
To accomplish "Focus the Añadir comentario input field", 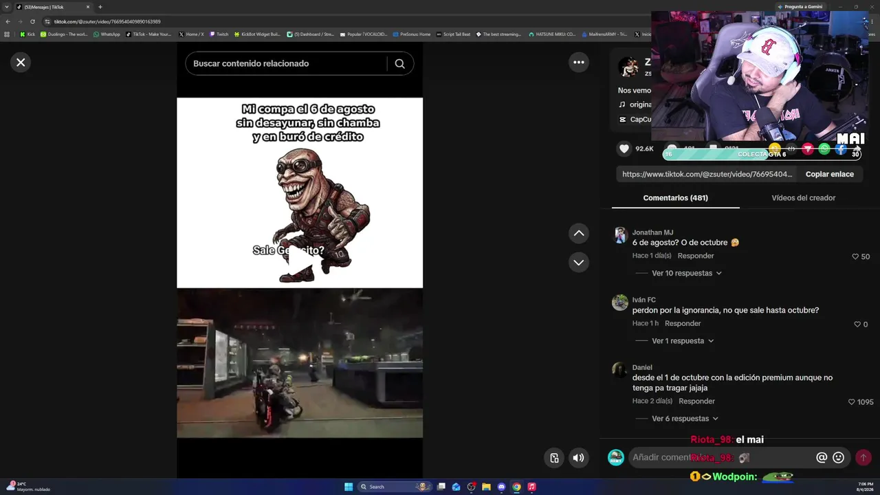I will pos(721,457).
